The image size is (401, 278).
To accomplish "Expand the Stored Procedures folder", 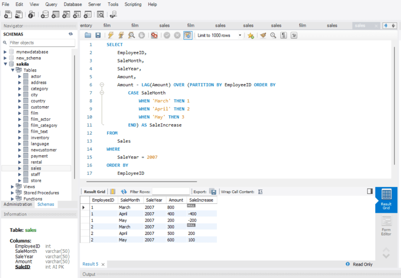I will point(13,193).
